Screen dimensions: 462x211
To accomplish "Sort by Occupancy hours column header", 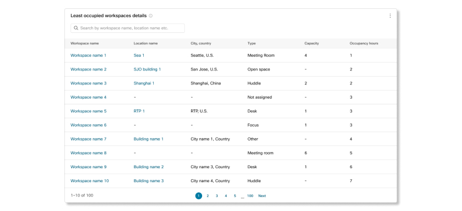I will tap(364, 43).
